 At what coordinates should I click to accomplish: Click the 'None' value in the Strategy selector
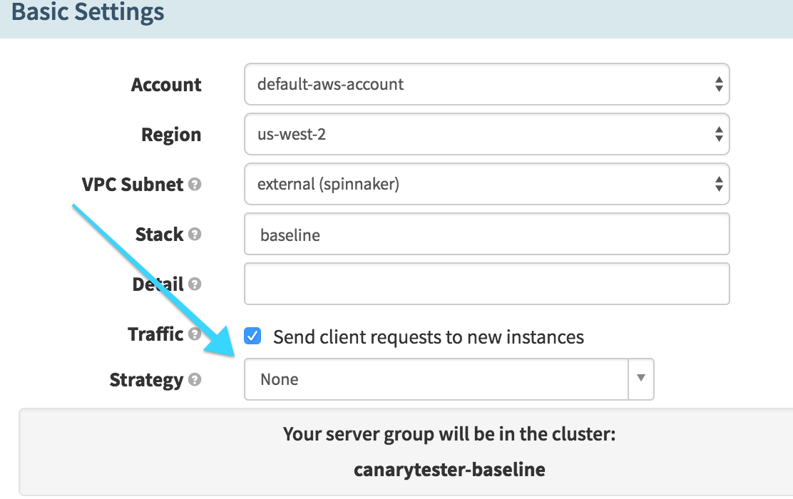[280, 379]
